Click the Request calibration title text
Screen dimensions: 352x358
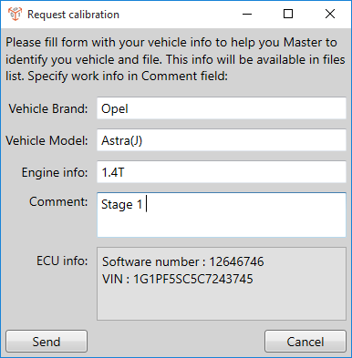(x=73, y=15)
